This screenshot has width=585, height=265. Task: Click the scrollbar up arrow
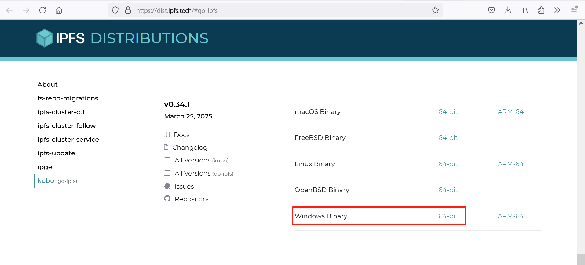click(x=581, y=24)
